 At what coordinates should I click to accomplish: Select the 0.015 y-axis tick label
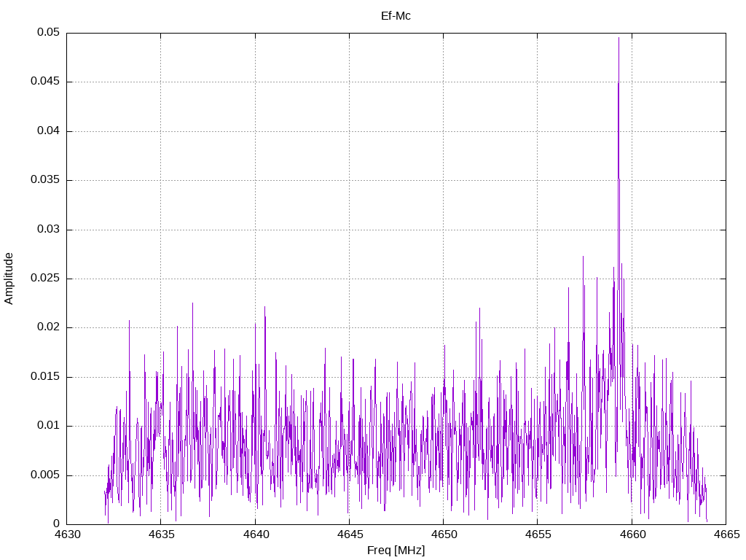46,377
